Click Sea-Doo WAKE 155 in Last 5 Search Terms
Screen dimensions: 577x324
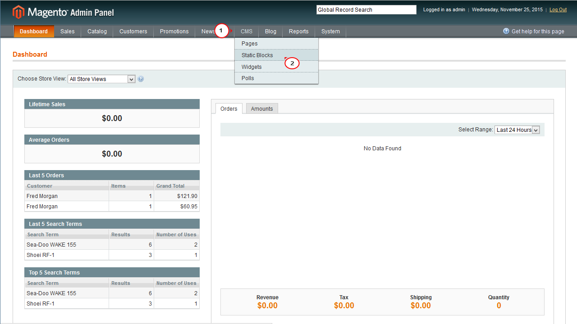pos(51,245)
